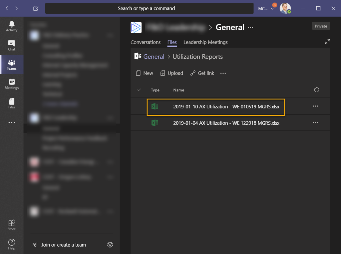Maximize the Teams window
The height and width of the screenshot is (254, 341).
click(318, 8)
